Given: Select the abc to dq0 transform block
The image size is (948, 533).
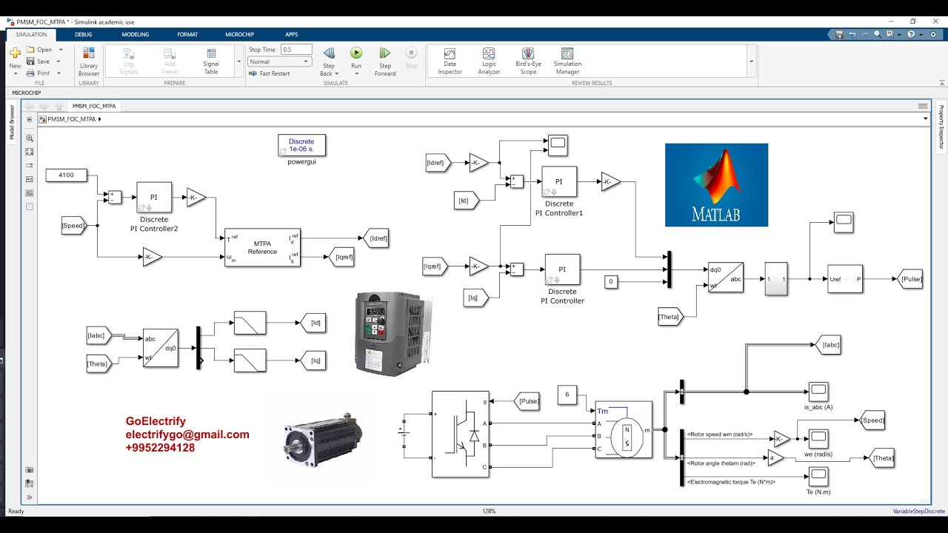Looking at the screenshot, I should 160,349.
